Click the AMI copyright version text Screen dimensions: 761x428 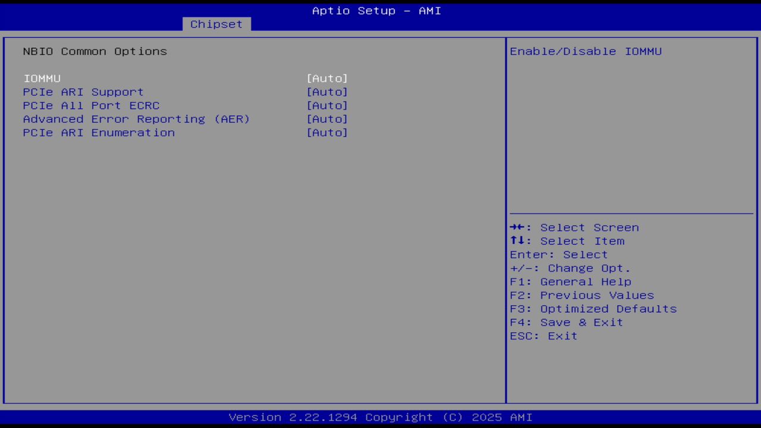[x=380, y=417]
